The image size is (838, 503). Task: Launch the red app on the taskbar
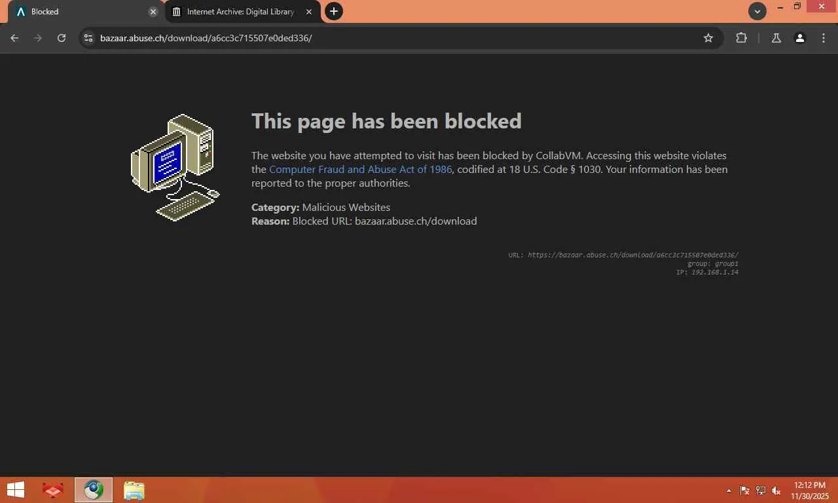coord(53,490)
